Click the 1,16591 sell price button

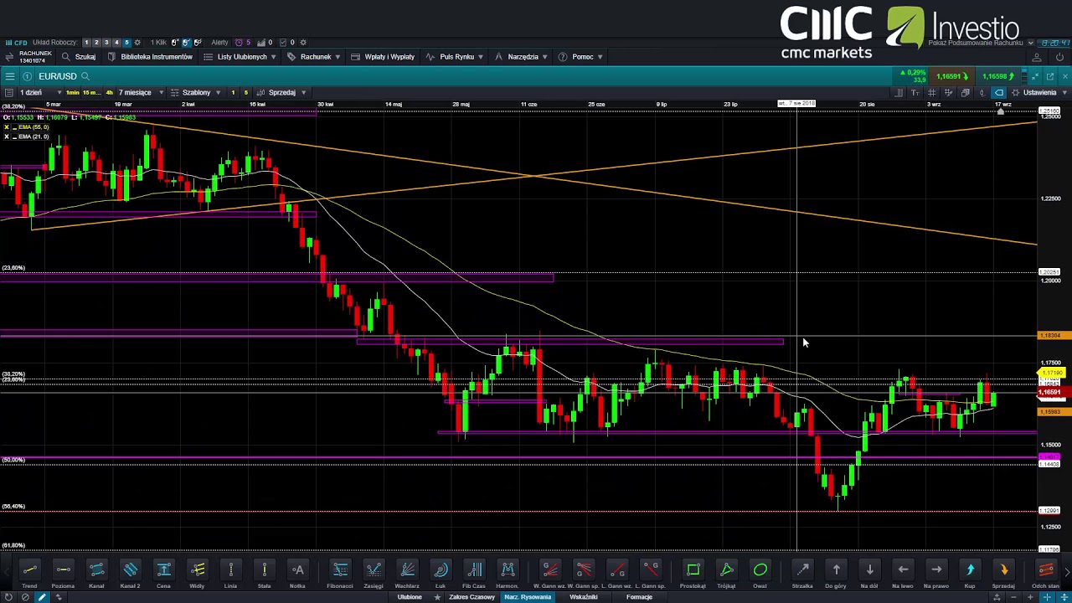click(952, 76)
